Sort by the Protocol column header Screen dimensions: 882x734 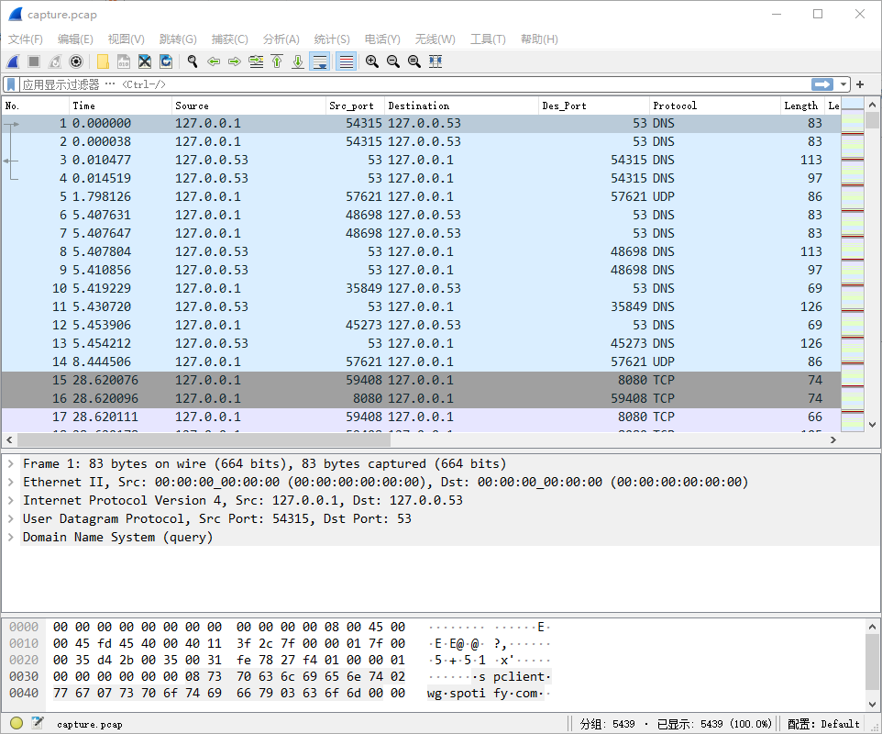714,106
